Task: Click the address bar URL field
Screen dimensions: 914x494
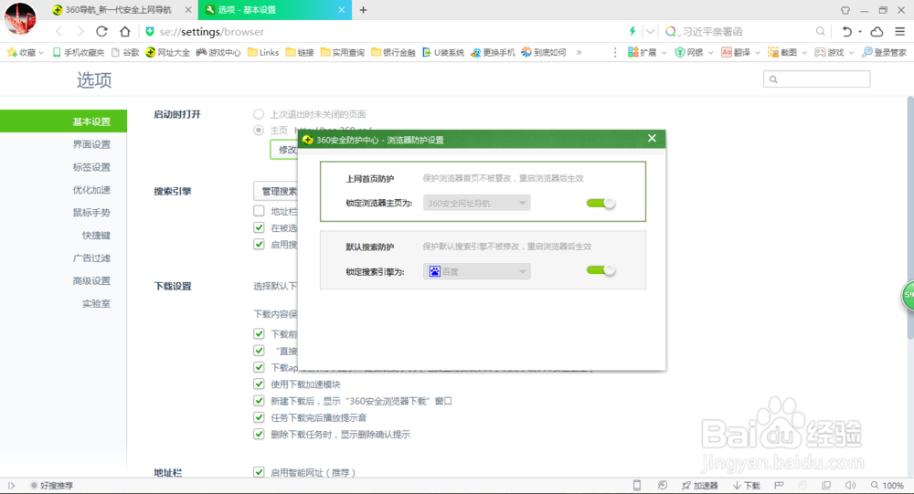Action: pos(385,31)
